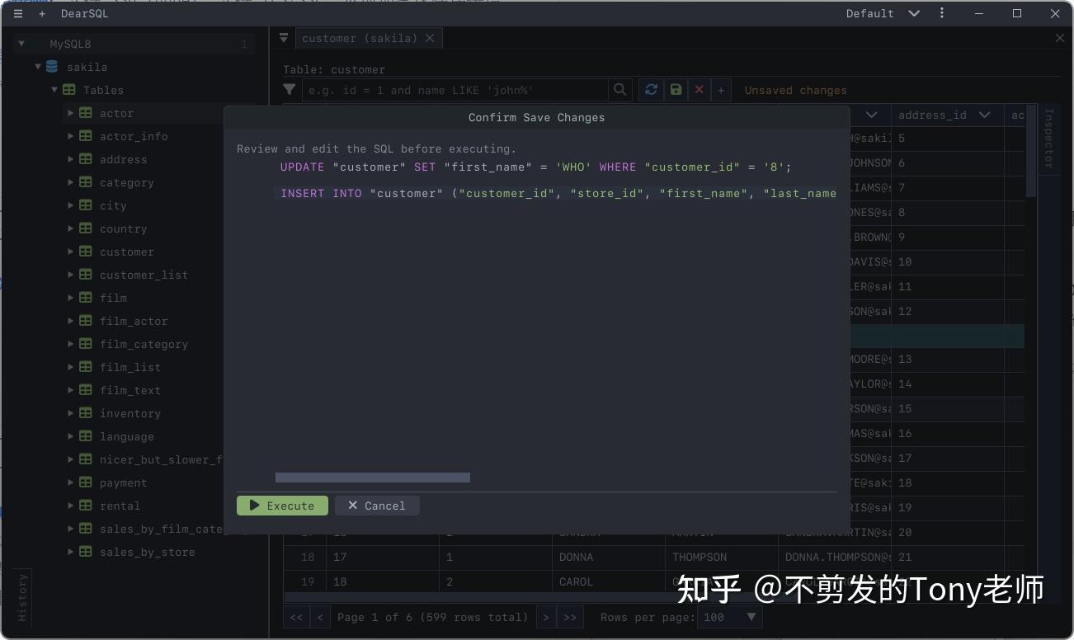Expand the film table node

pos(71,298)
